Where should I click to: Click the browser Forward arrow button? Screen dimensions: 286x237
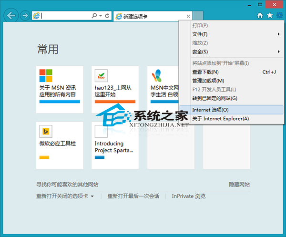25,16
